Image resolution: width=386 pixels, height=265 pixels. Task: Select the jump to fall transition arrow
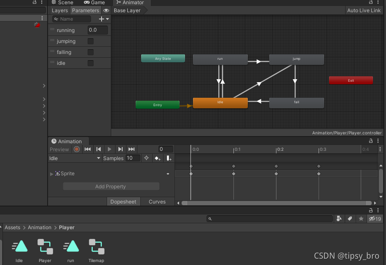point(295,81)
